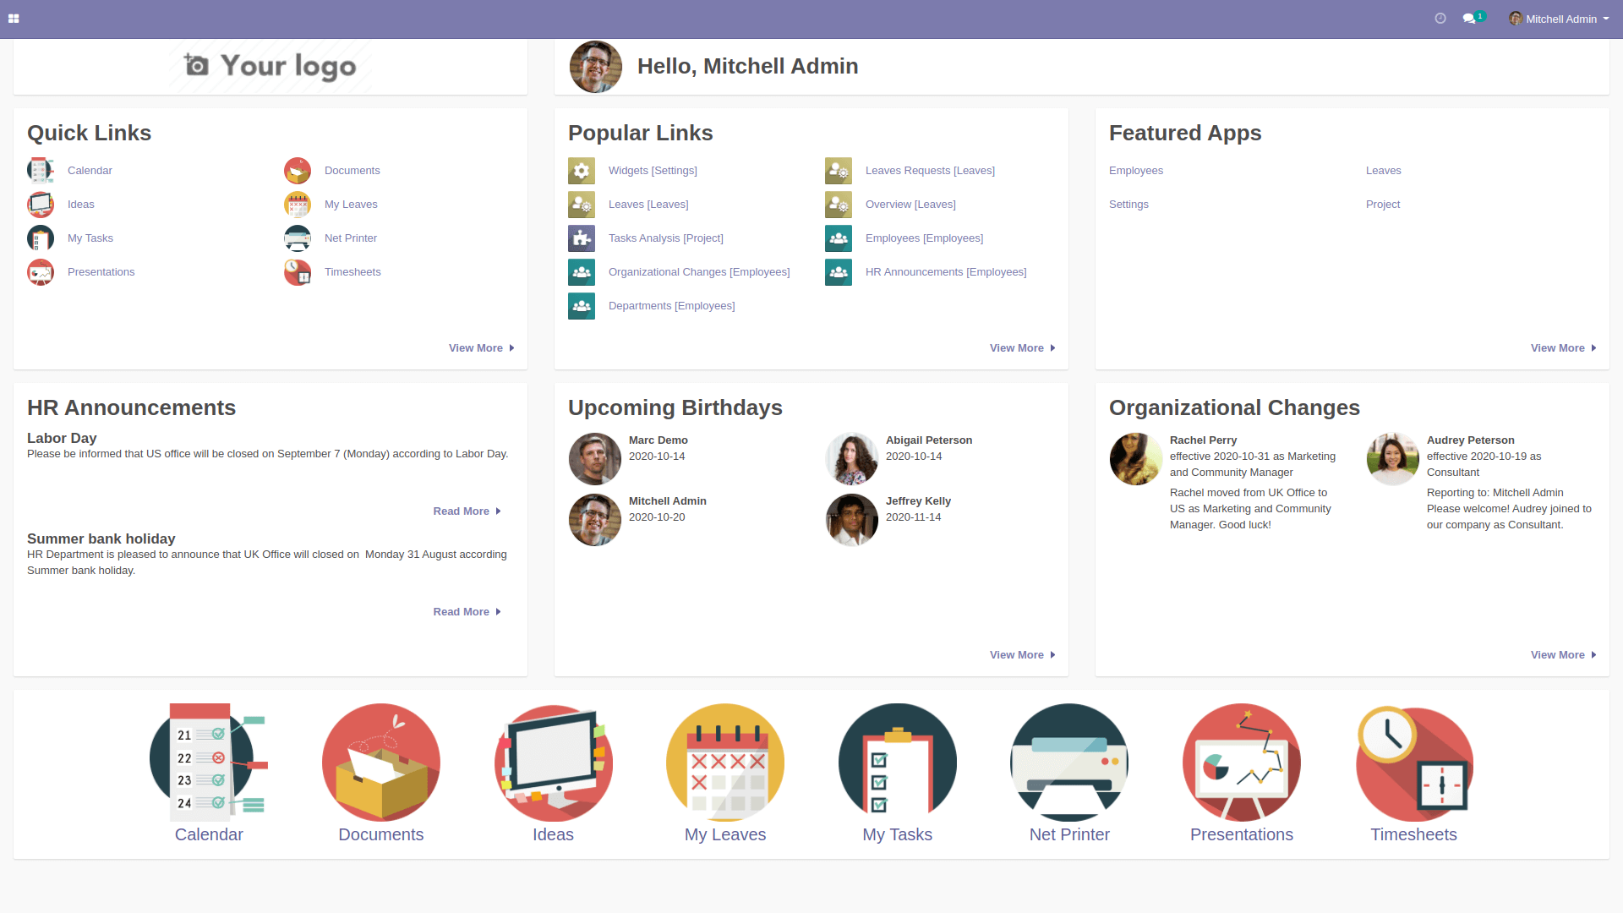Click the Widgets [Settings] gear icon
The height and width of the screenshot is (913, 1623).
(582, 171)
